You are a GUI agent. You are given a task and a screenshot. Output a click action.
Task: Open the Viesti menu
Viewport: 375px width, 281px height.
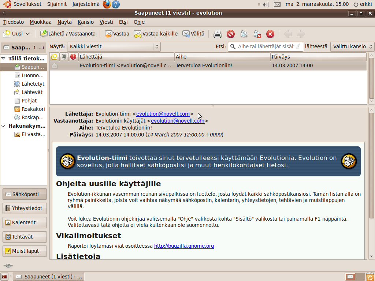(106, 22)
